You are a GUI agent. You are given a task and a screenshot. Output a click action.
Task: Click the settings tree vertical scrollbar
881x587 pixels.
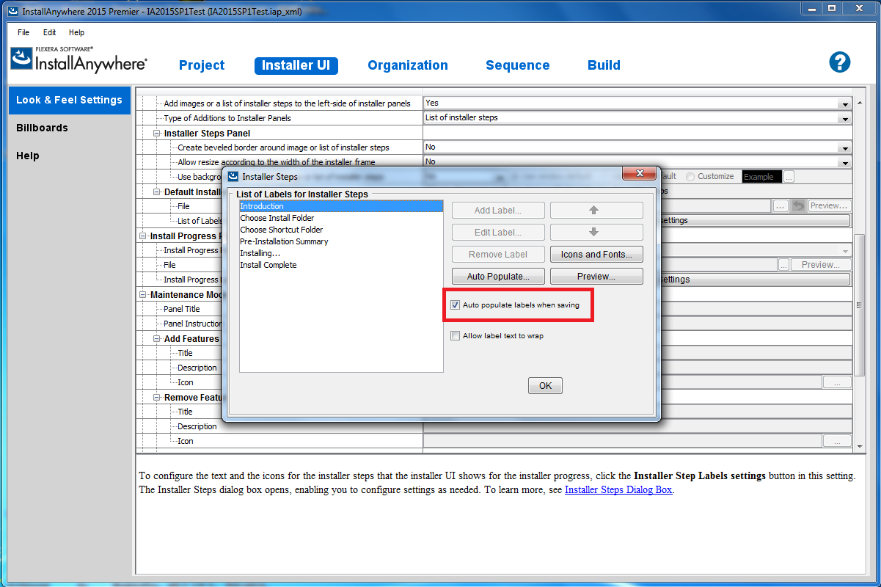[859, 305]
